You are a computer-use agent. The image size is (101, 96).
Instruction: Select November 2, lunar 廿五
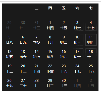pos(64,25)
